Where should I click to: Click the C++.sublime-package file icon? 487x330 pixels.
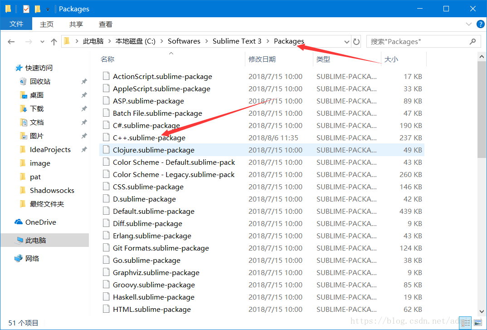click(106, 138)
